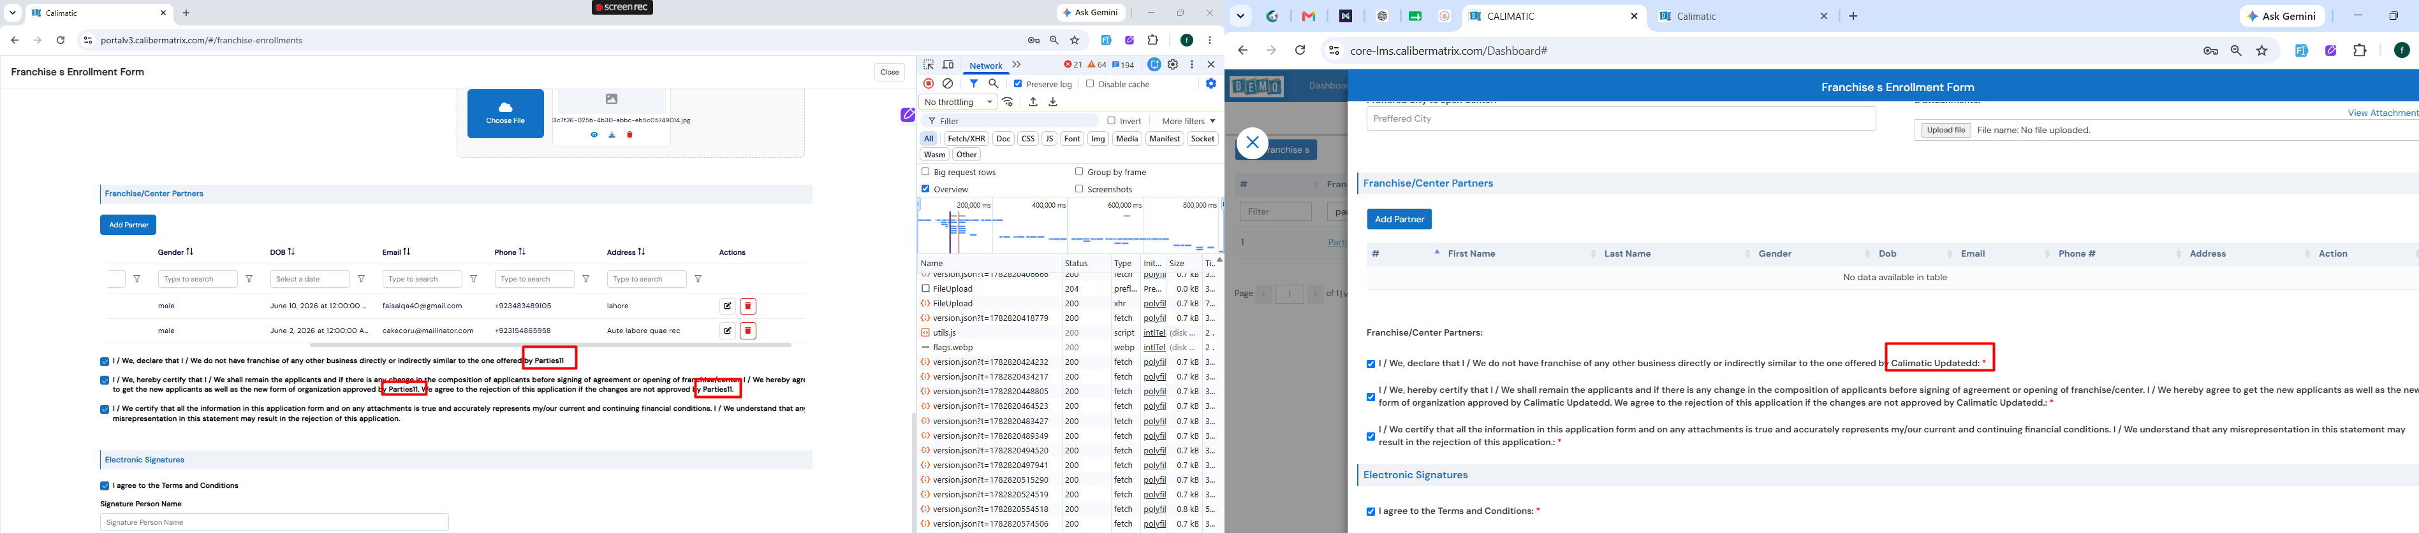Screen dimensions: 2419x533
Task: Click the Upload file button
Action: coord(1945,131)
